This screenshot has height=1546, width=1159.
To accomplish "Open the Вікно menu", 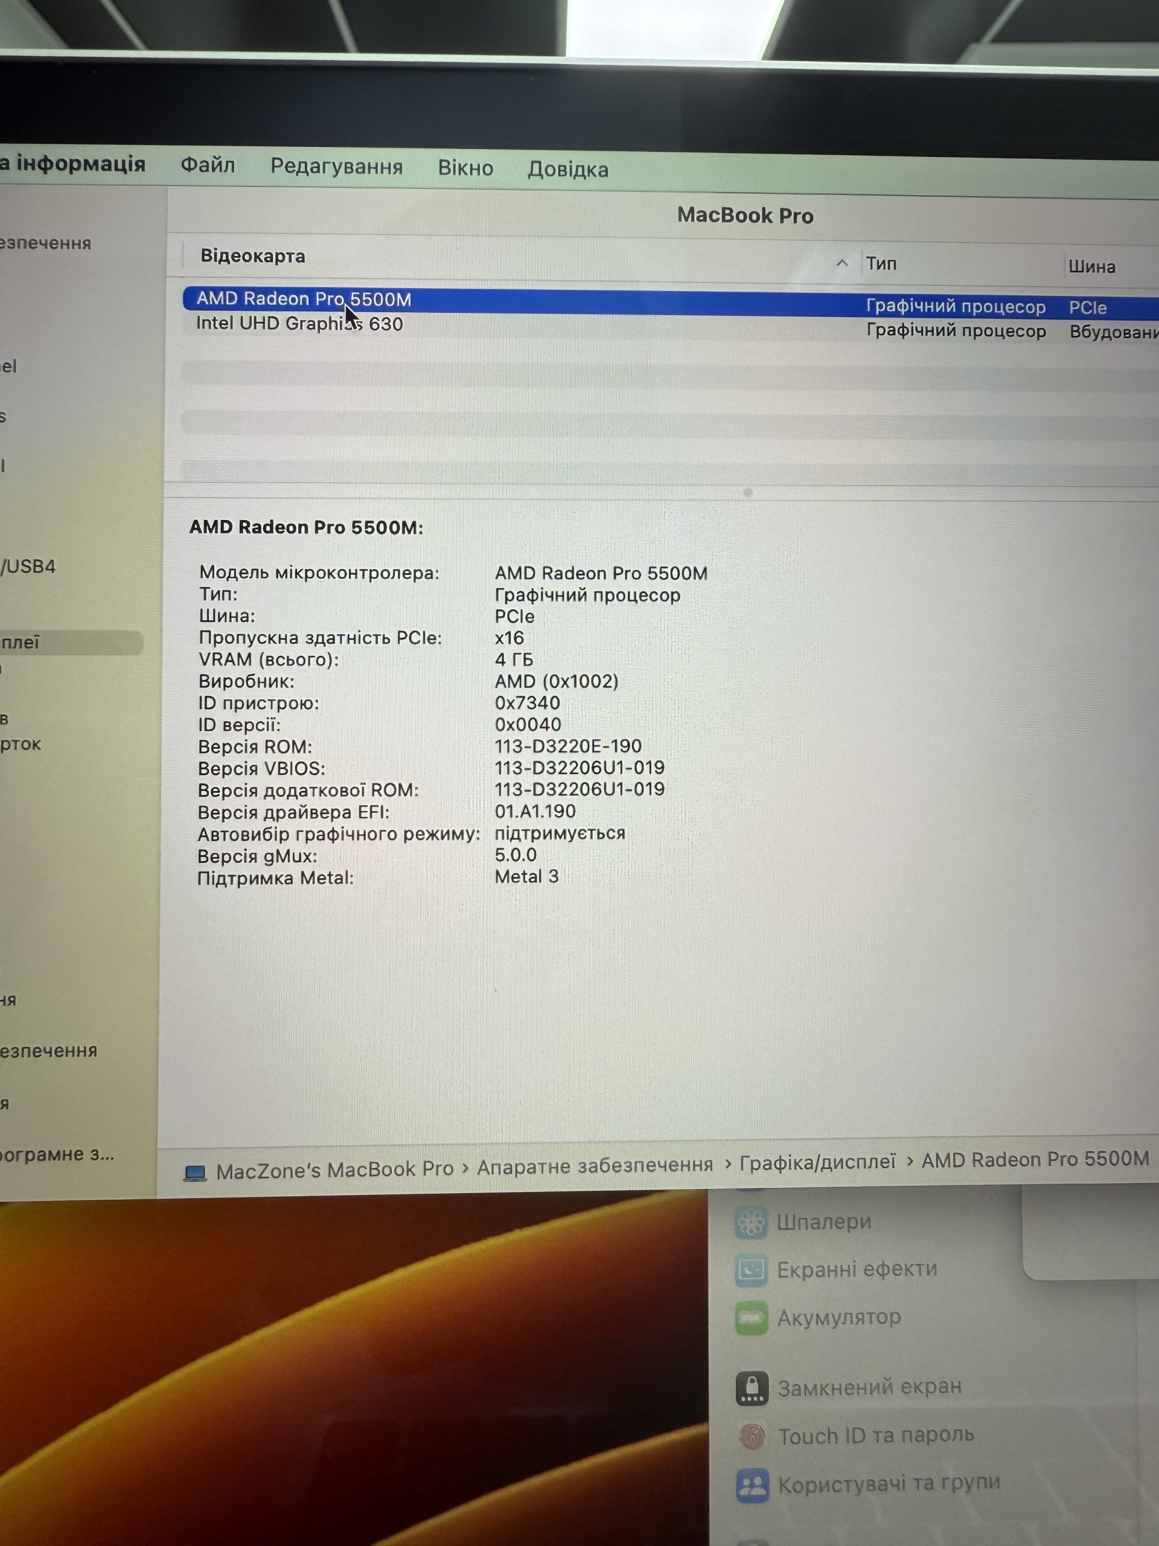I will tap(465, 168).
